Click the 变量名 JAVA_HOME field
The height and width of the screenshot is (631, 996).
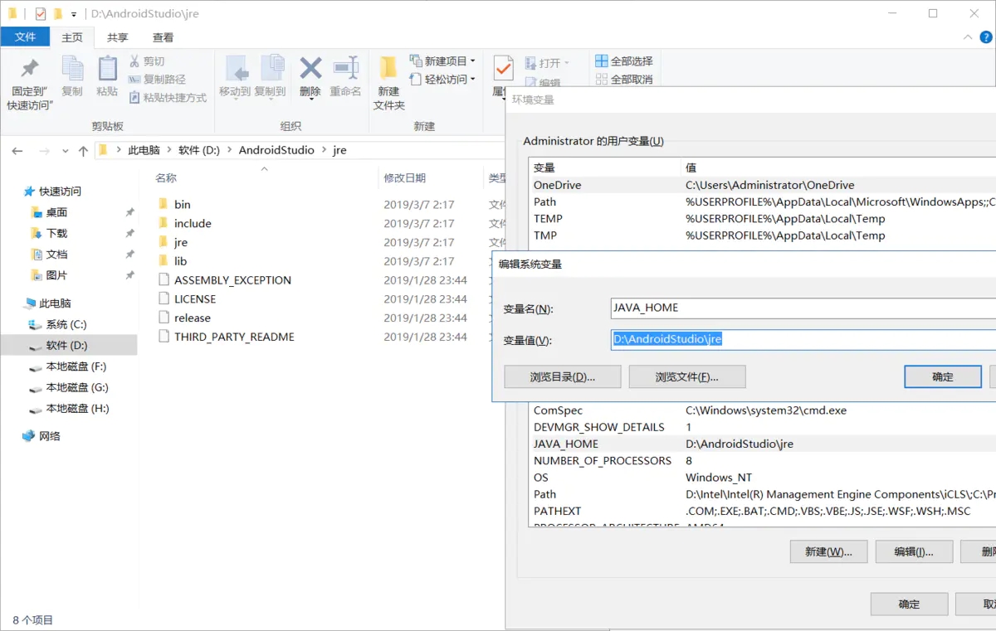click(x=803, y=308)
